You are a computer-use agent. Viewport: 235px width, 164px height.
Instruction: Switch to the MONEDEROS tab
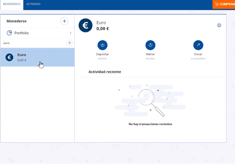click(12, 4)
